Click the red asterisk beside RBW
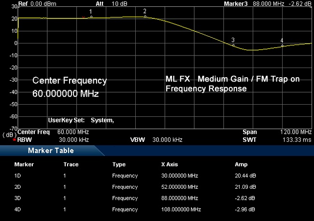Screen dimensions: 314x221 point(14,140)
